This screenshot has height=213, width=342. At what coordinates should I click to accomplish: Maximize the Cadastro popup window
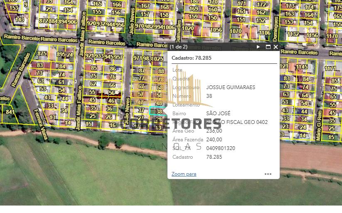coord(268,47)
